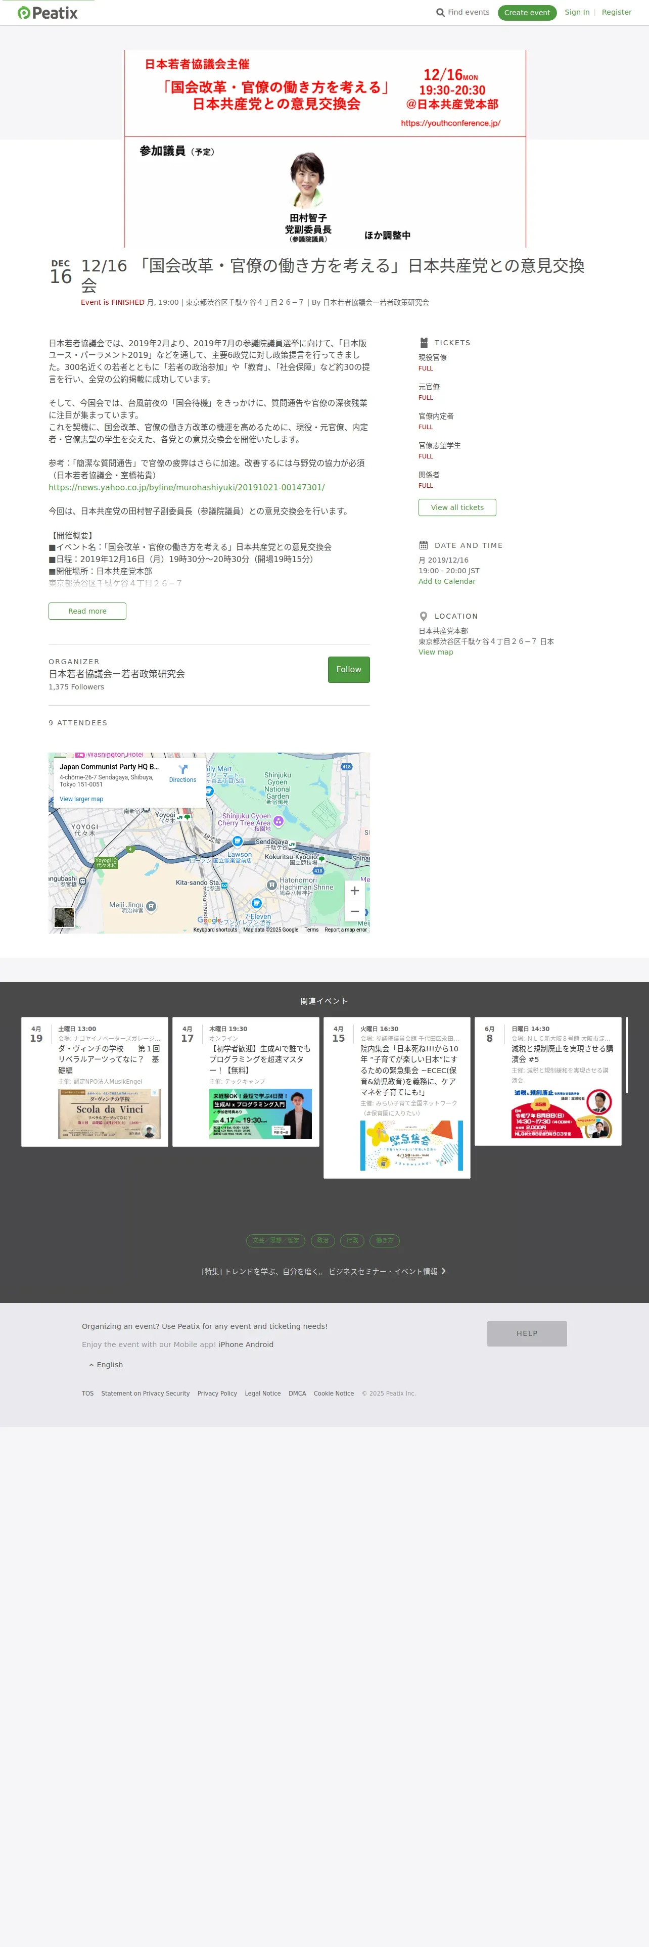Open organizer name 日本若者協議会ー若者政策研究会

pyautogui.click(x=116, y=673)
